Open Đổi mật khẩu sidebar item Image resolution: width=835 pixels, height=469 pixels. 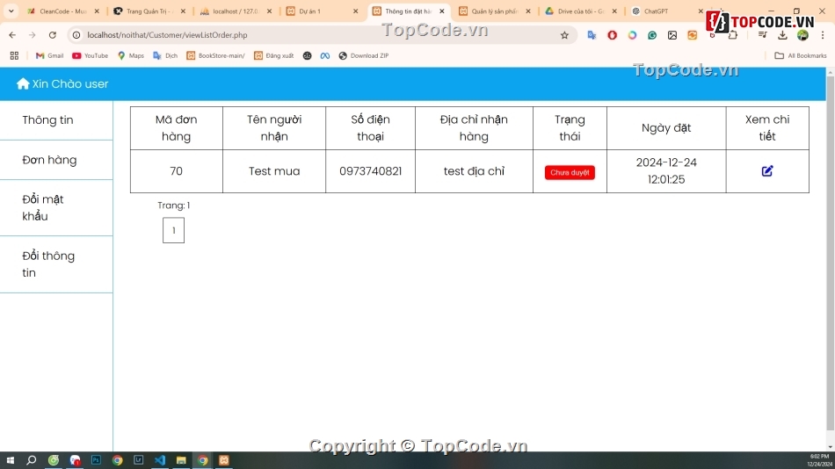point(56,207)
